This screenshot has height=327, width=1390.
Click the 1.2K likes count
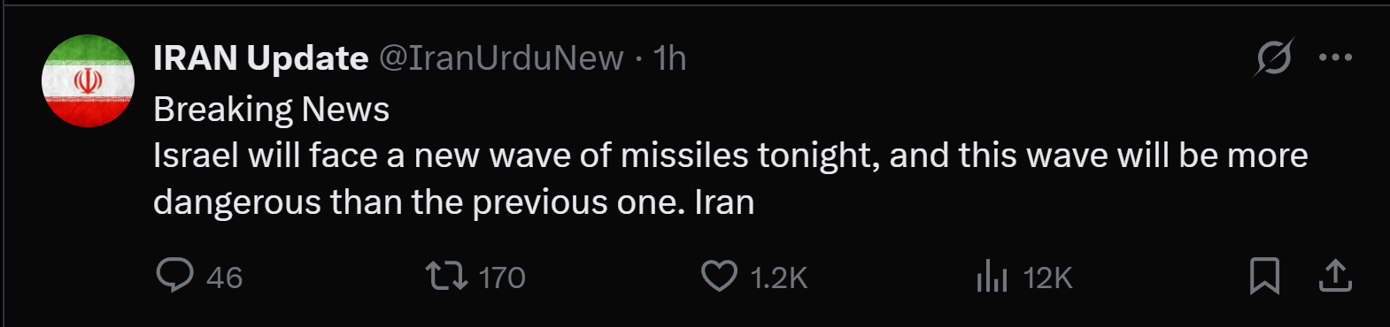[x=779, y=278]
